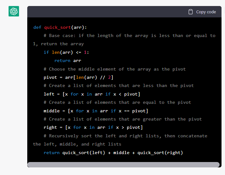Viewport: 225px width, 175px height.
Task: Click the 'return arr' statement
Action: click(x=67, y=60)
